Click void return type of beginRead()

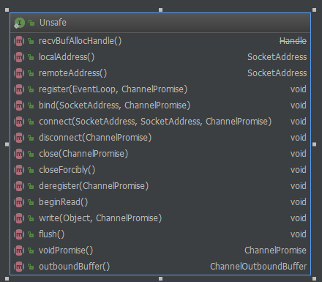(299, 202)
